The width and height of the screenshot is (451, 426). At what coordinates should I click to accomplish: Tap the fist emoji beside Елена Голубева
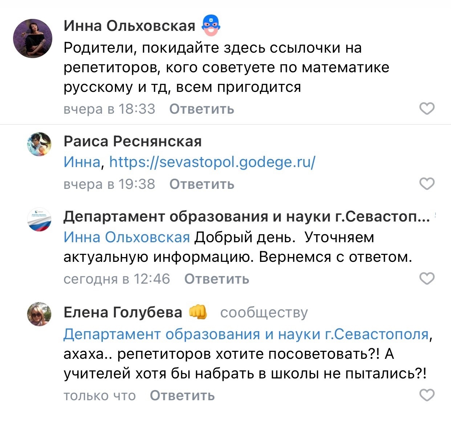(x=198, y=312)
